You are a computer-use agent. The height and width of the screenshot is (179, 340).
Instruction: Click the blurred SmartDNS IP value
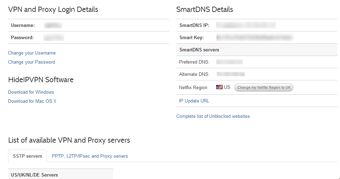[x=246, y=25]
